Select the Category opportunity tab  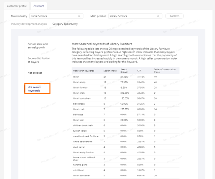click(x=65, y=24)
